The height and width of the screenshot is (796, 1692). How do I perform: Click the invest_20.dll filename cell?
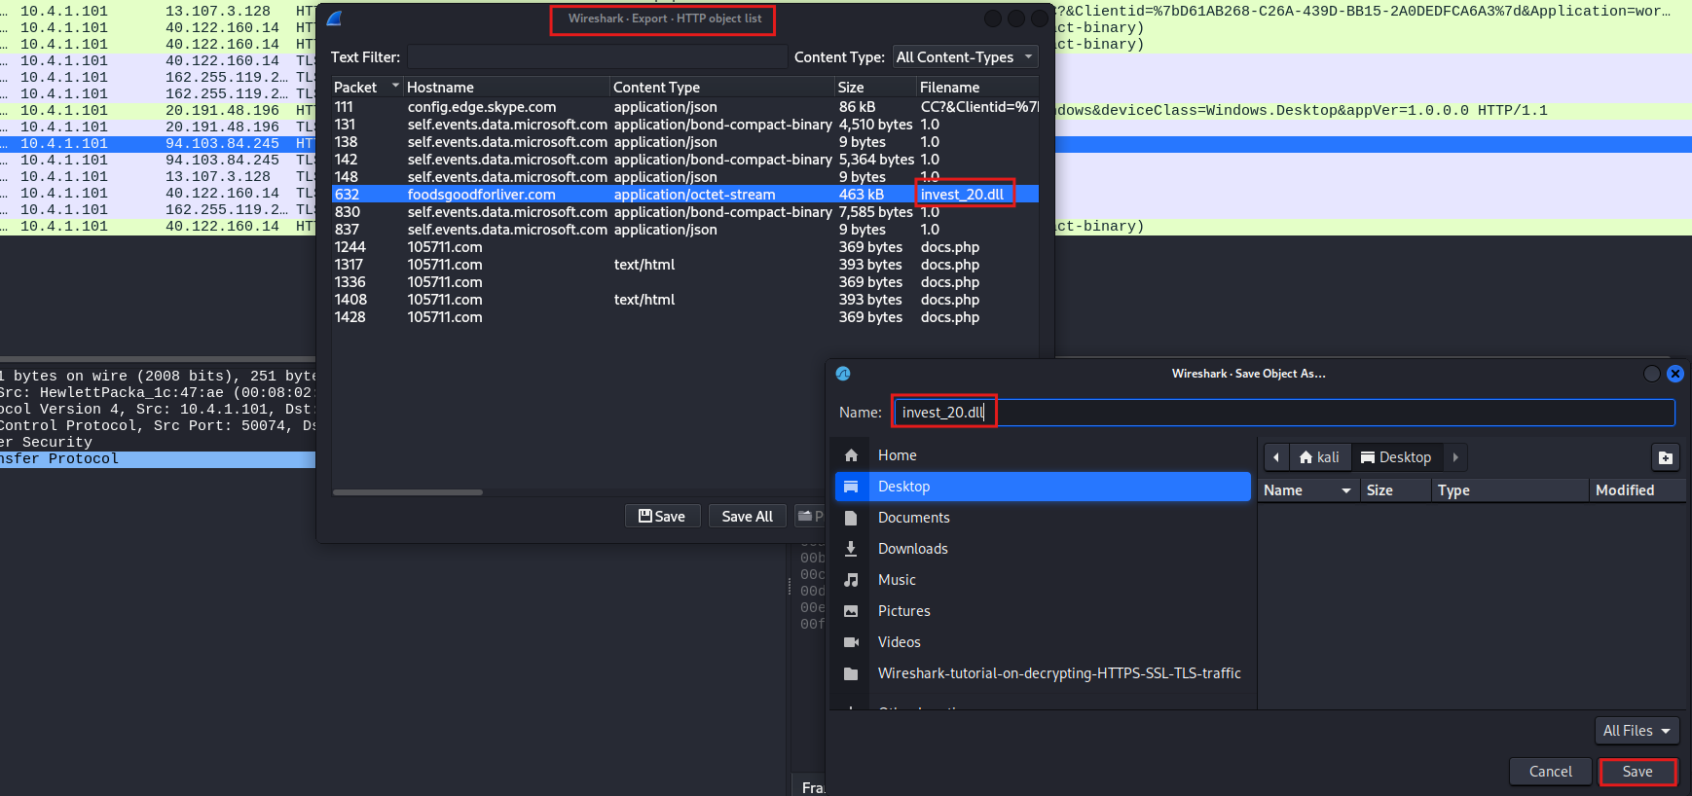(963, 195)
